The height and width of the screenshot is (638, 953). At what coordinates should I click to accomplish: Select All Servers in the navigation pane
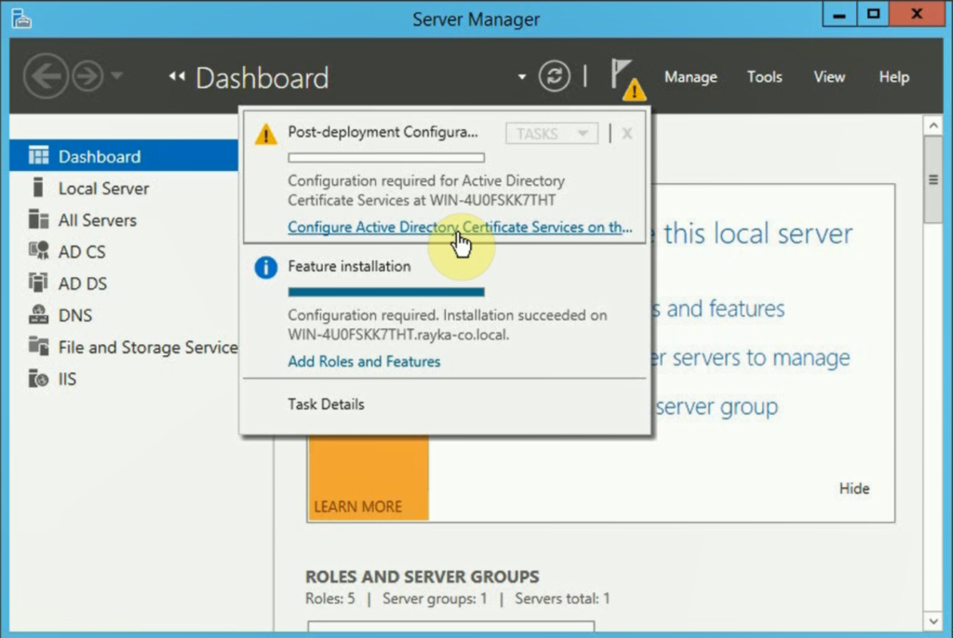click(x=124, y=219)
